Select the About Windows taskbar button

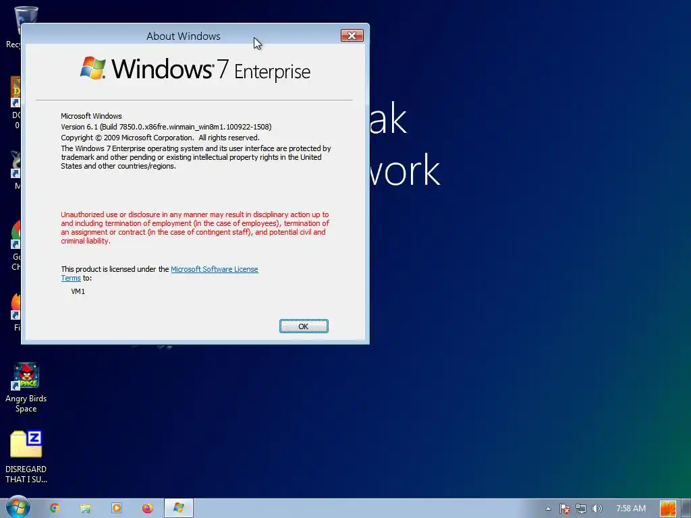click(x=178, y=508)
